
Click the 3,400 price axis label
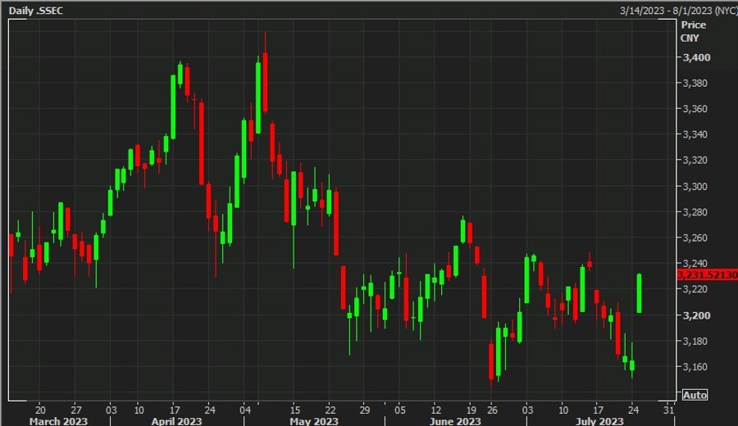point(696,57)
